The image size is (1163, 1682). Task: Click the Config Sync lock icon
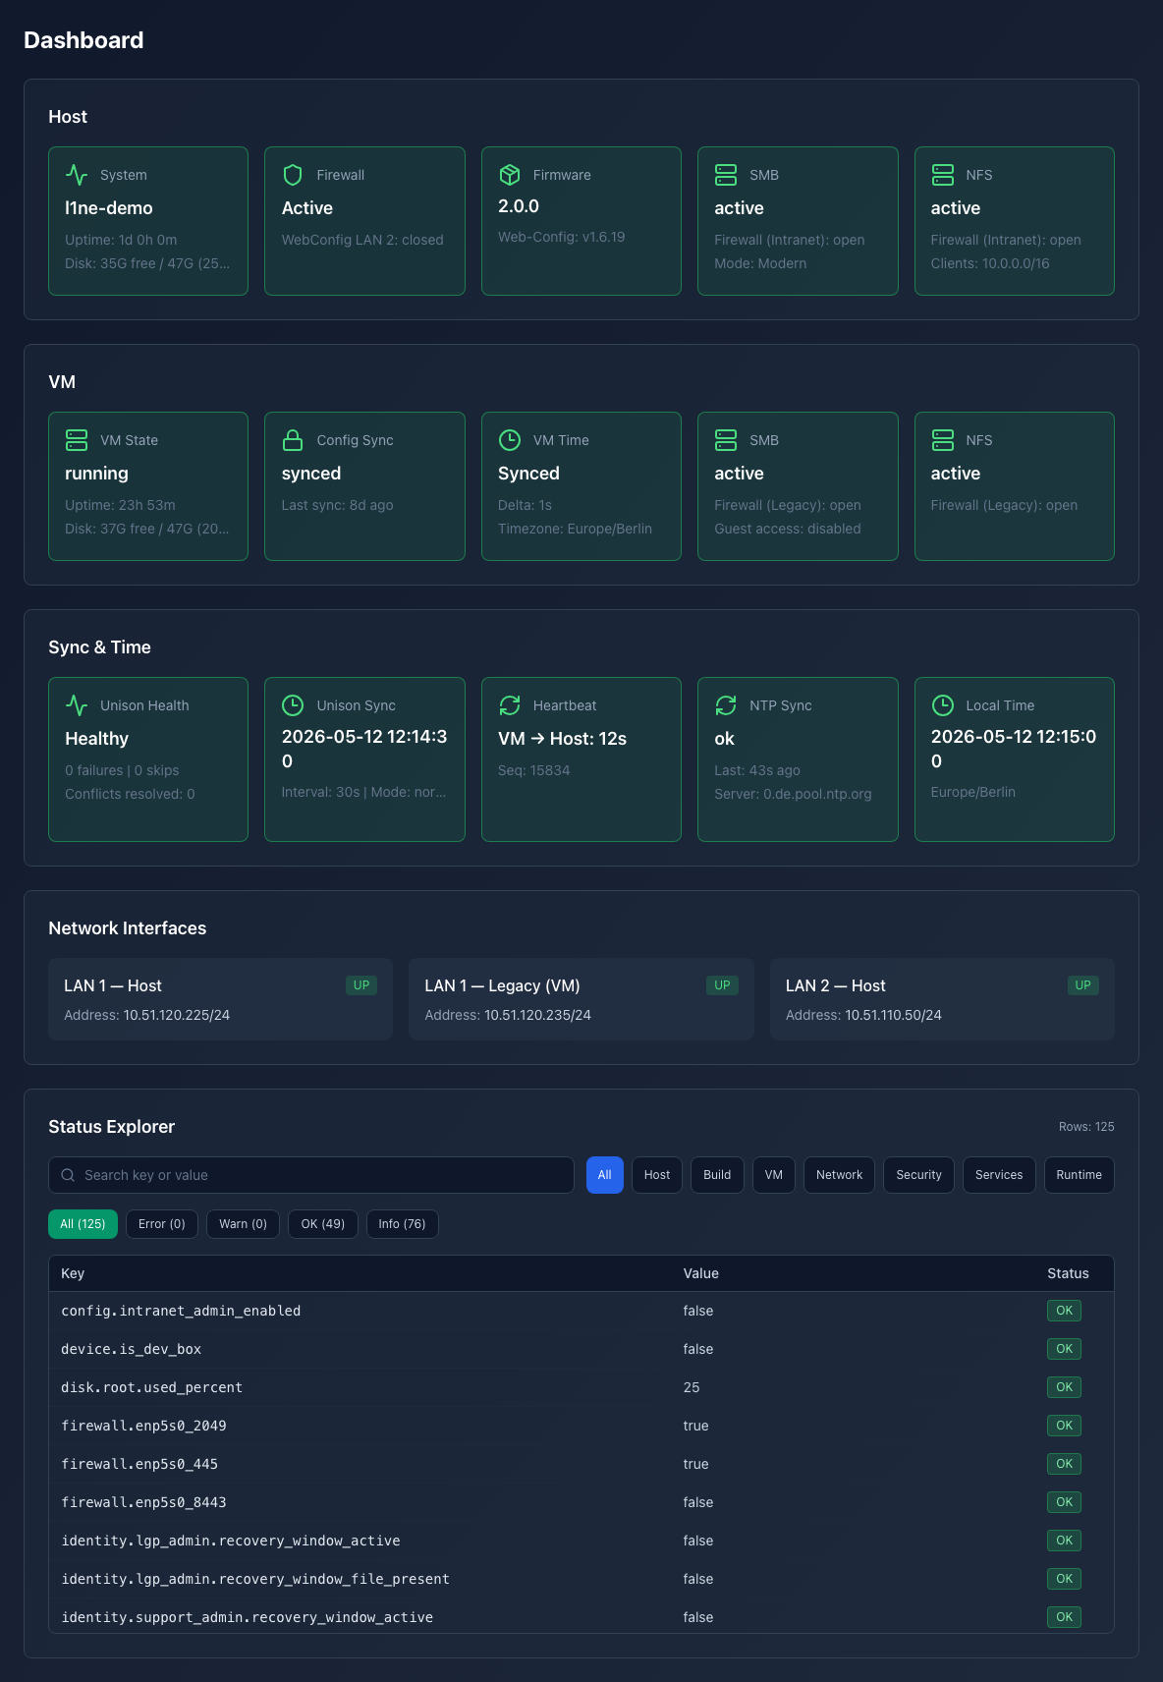[293, 440]
